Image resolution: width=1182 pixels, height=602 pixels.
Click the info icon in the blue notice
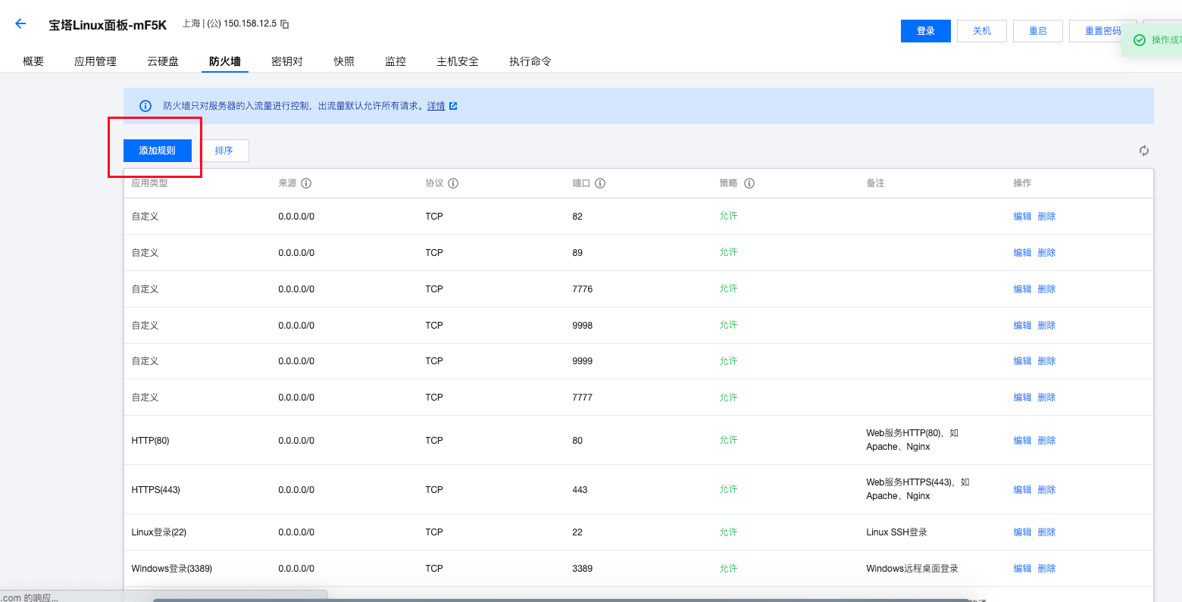tap(145, 106)
